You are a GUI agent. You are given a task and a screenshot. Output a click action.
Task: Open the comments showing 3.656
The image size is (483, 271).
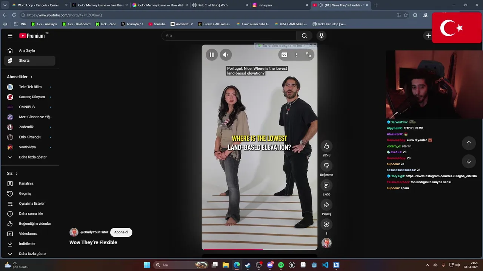coord(326,185)
